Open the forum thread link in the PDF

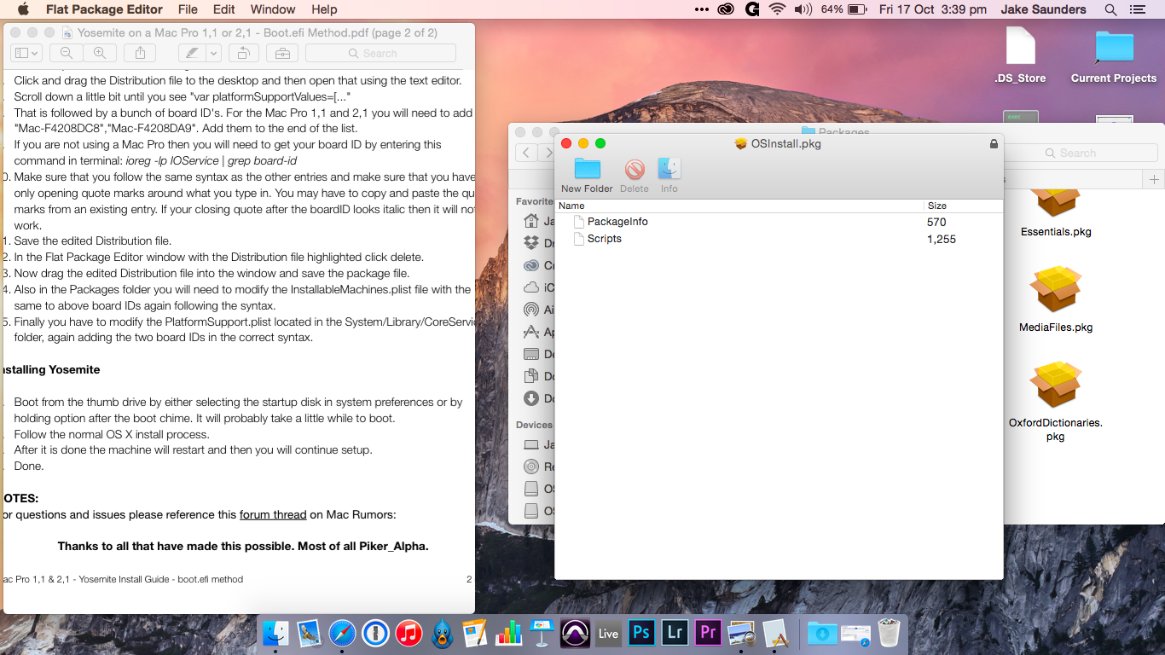coord(273,514)
